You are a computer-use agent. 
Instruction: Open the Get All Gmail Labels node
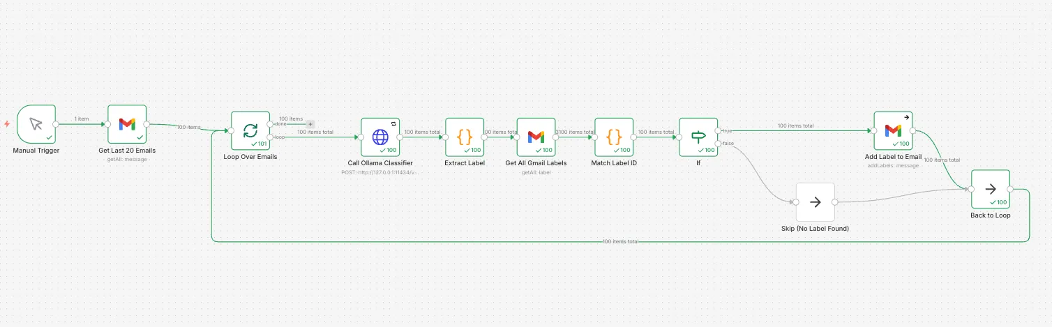536,137
